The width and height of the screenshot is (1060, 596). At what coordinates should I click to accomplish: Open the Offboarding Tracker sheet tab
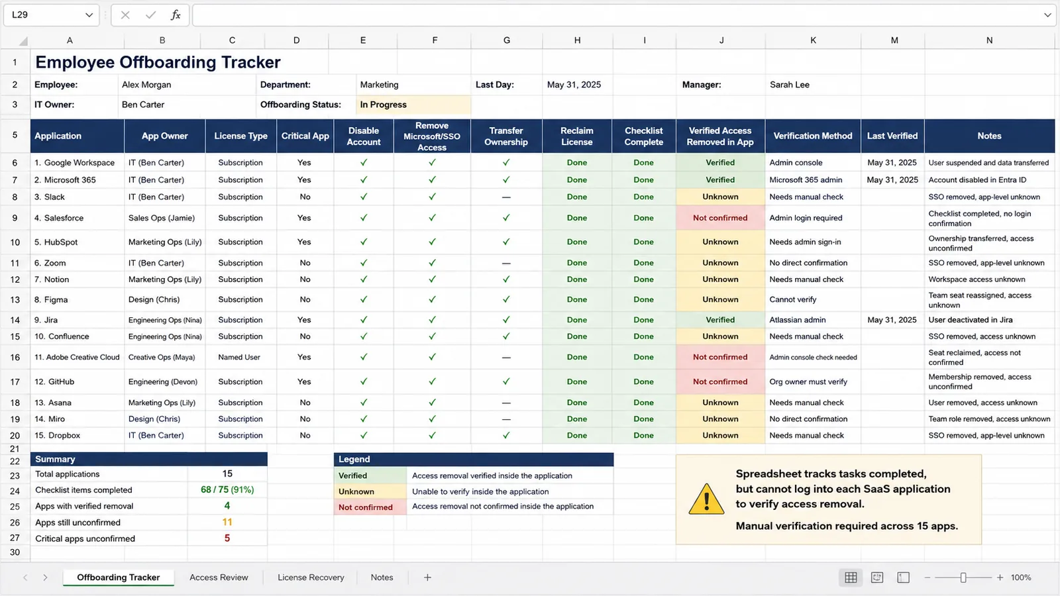pos(119,577)
